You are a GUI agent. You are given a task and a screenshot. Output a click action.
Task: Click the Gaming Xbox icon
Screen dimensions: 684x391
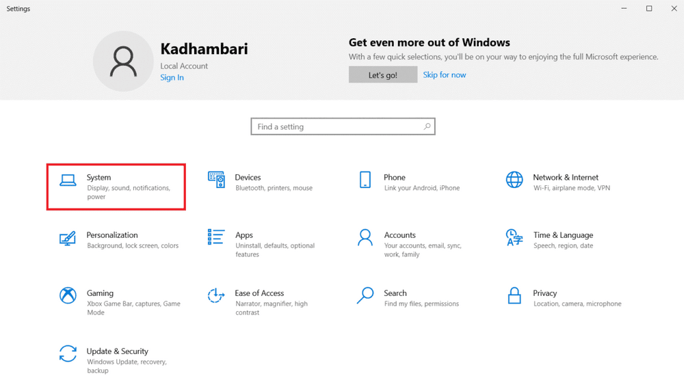click(68, 295)
